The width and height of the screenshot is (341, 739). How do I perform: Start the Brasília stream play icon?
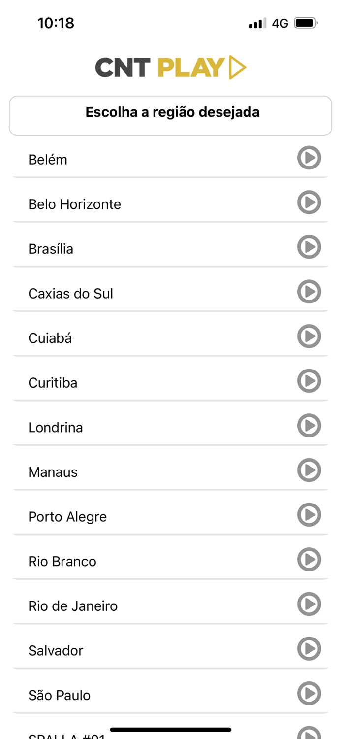[x=309, y=247]
